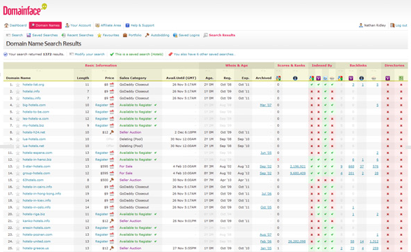This screenshot has height=252, width=411.
Task: Favourite hotels-list.org using its star icon
Action: click(x=18, y=85)
